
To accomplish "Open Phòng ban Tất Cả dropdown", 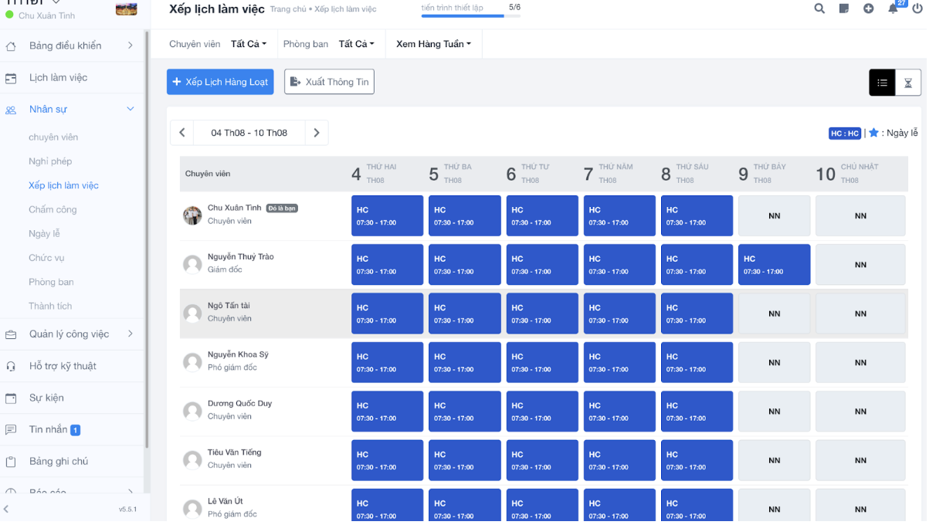I will coord(357,44).
